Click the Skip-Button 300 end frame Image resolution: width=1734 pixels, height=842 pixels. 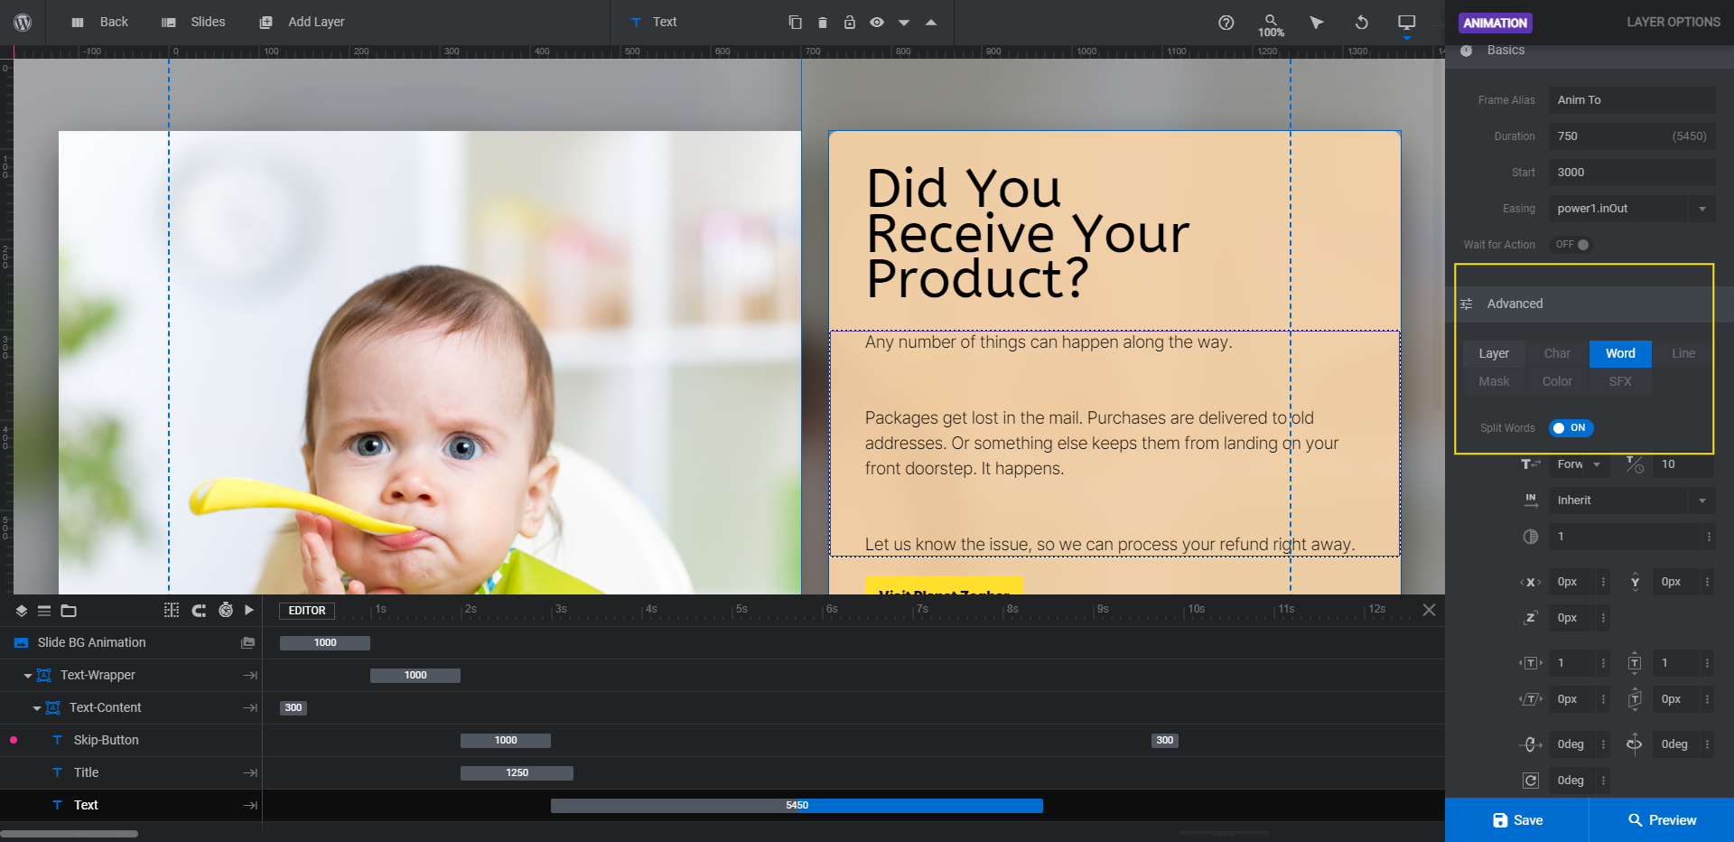point(1165,740)
